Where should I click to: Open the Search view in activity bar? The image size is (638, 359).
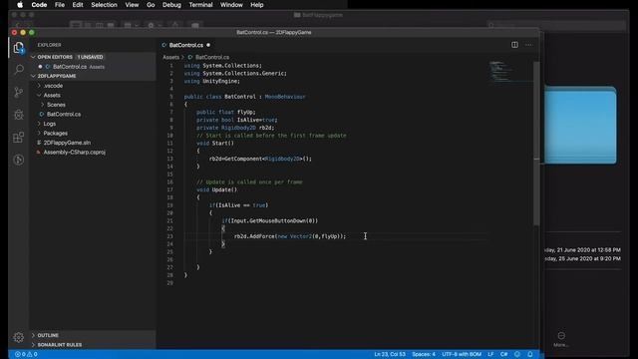coord(19,70)
